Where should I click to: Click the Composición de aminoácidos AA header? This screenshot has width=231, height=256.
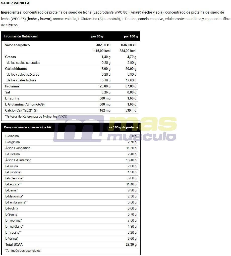tap(27, 127)
